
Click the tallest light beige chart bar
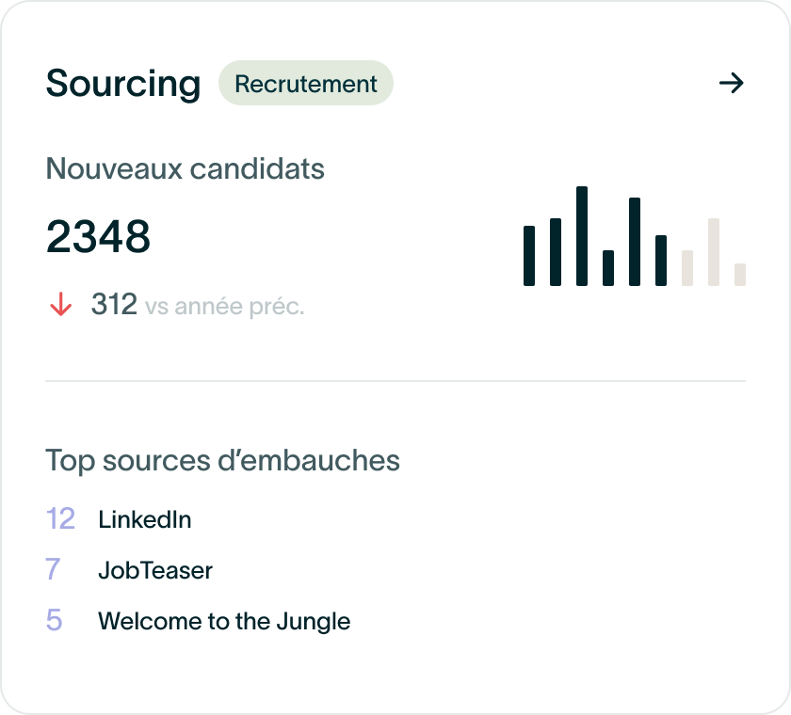[714, 252]
